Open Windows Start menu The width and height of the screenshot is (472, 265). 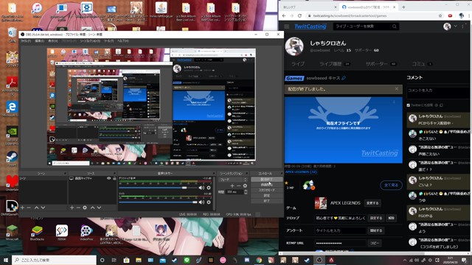[x=6, y=260]
